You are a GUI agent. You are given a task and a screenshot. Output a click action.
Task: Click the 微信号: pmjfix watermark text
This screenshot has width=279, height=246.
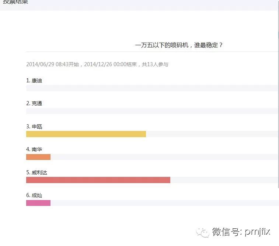pos(241,232)
